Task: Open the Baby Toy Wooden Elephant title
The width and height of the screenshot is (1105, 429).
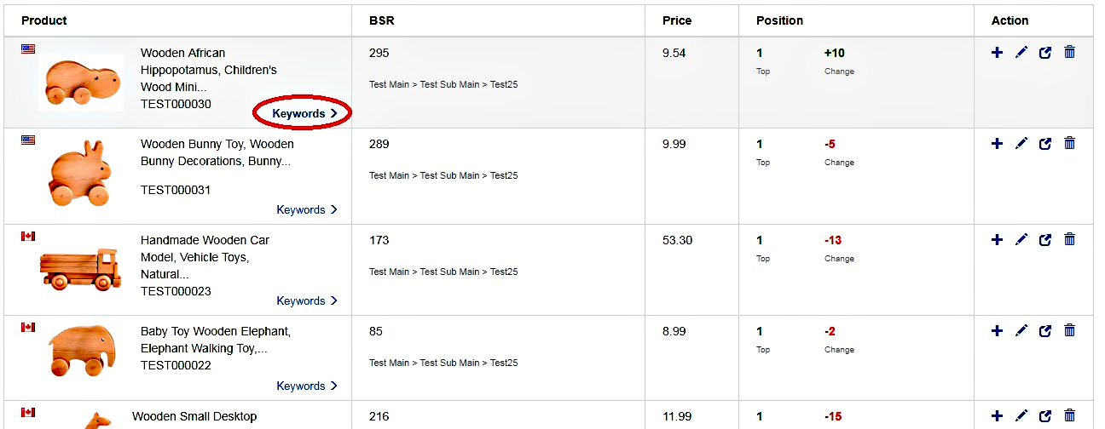Action: tap(216, 340)
